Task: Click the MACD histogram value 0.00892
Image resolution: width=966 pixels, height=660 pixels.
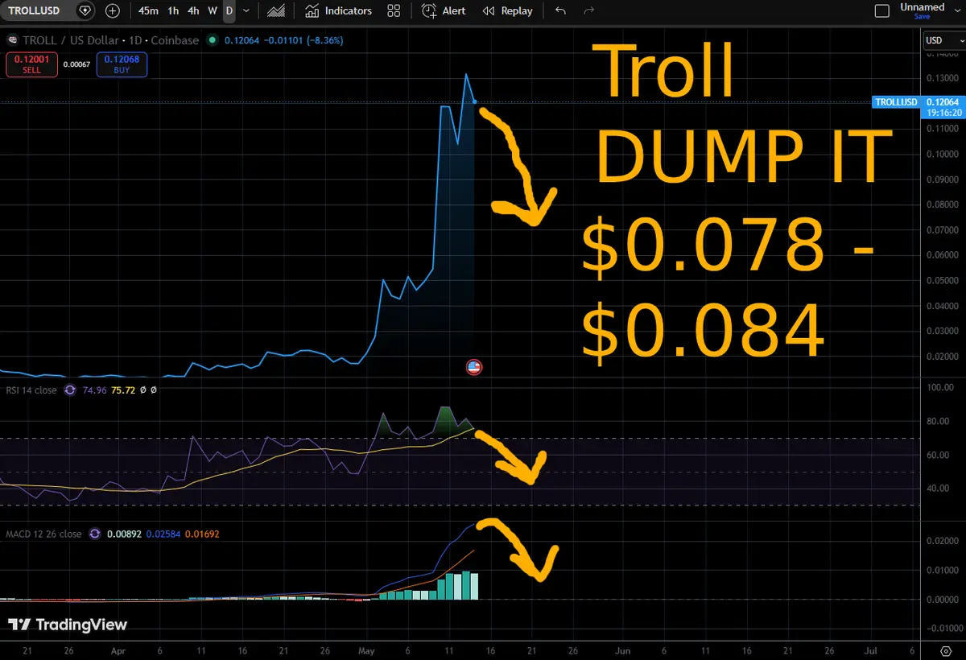Action: (x=123, y=534)
